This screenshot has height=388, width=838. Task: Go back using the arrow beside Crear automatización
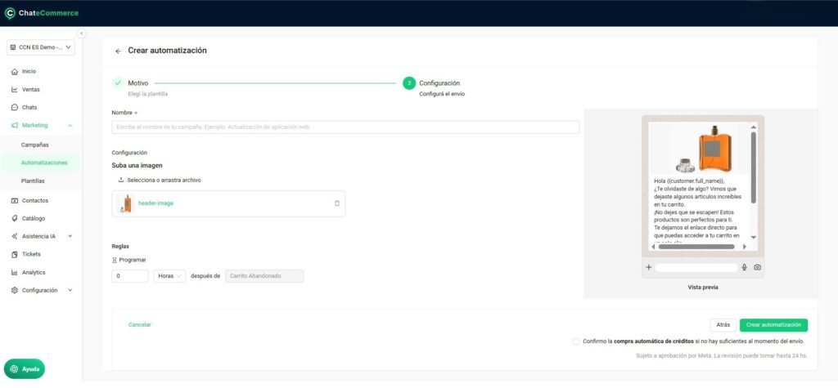point(118,51)
